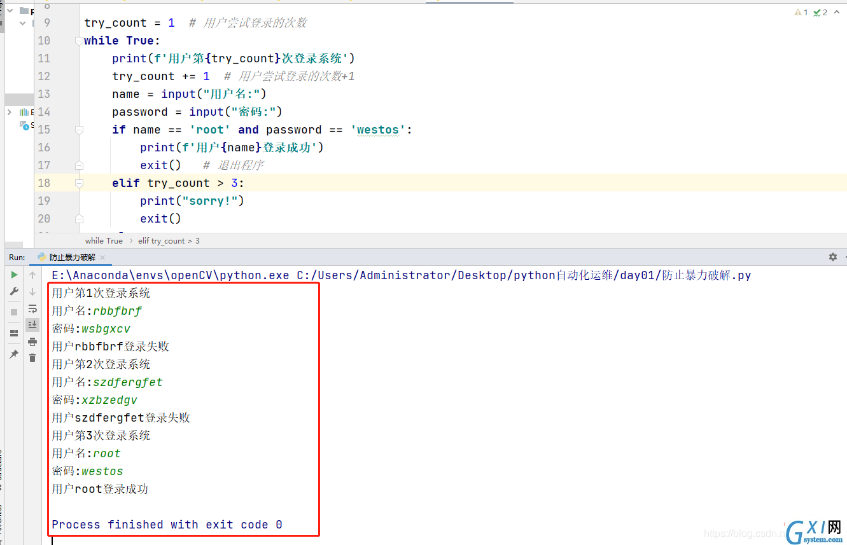The image size is (847, 545).
Task: Expand the External Libraries tree node
Action: pyautogui.click(x=10, y=112)
